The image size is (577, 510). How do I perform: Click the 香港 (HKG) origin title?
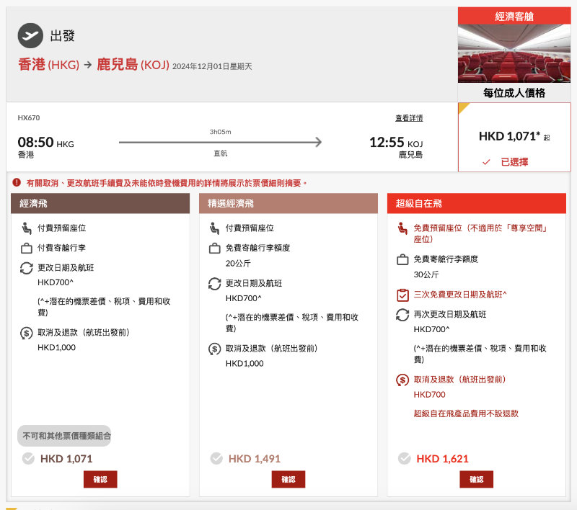tap(48, 65)
